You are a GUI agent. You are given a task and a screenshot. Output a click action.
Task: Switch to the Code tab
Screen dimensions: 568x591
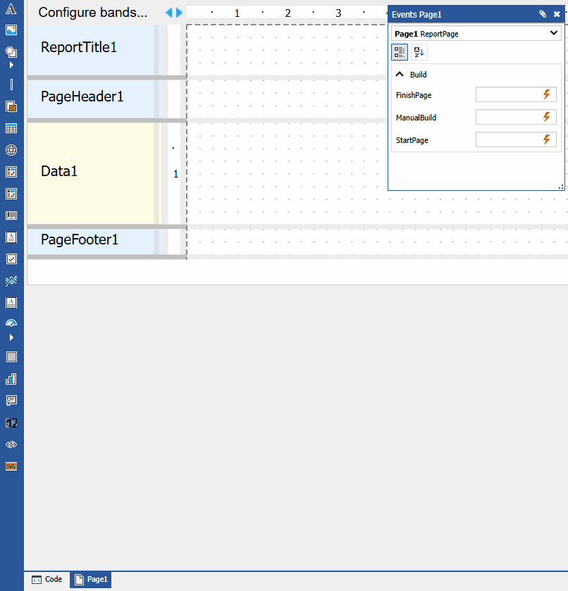coord(47,580)
